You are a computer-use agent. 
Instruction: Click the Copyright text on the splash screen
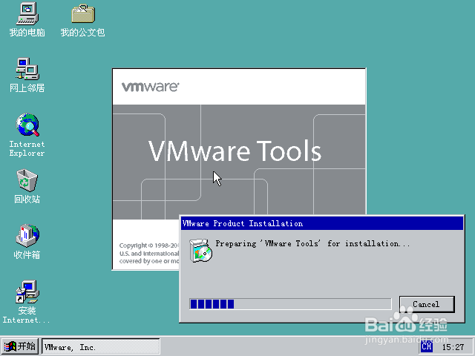tap(149, 253)
